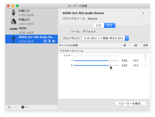Click the channel 1 volume slider
Image resolution: width=155 pixels, height=117 pixels.
(96, 61)
